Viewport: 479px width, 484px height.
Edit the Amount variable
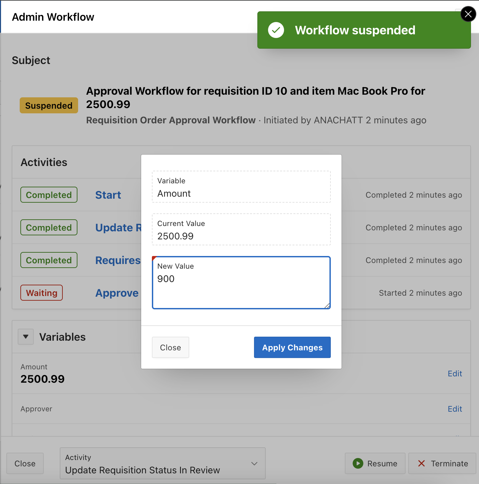tap(455, 374)
